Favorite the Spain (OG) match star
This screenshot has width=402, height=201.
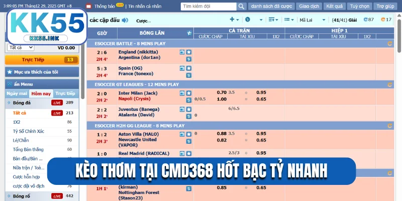(189, 68)
